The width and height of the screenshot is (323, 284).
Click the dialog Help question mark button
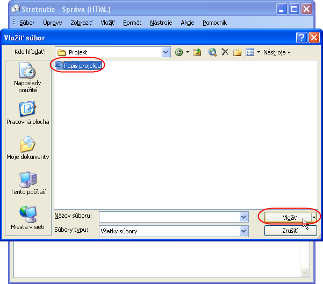tap(302, 38)
